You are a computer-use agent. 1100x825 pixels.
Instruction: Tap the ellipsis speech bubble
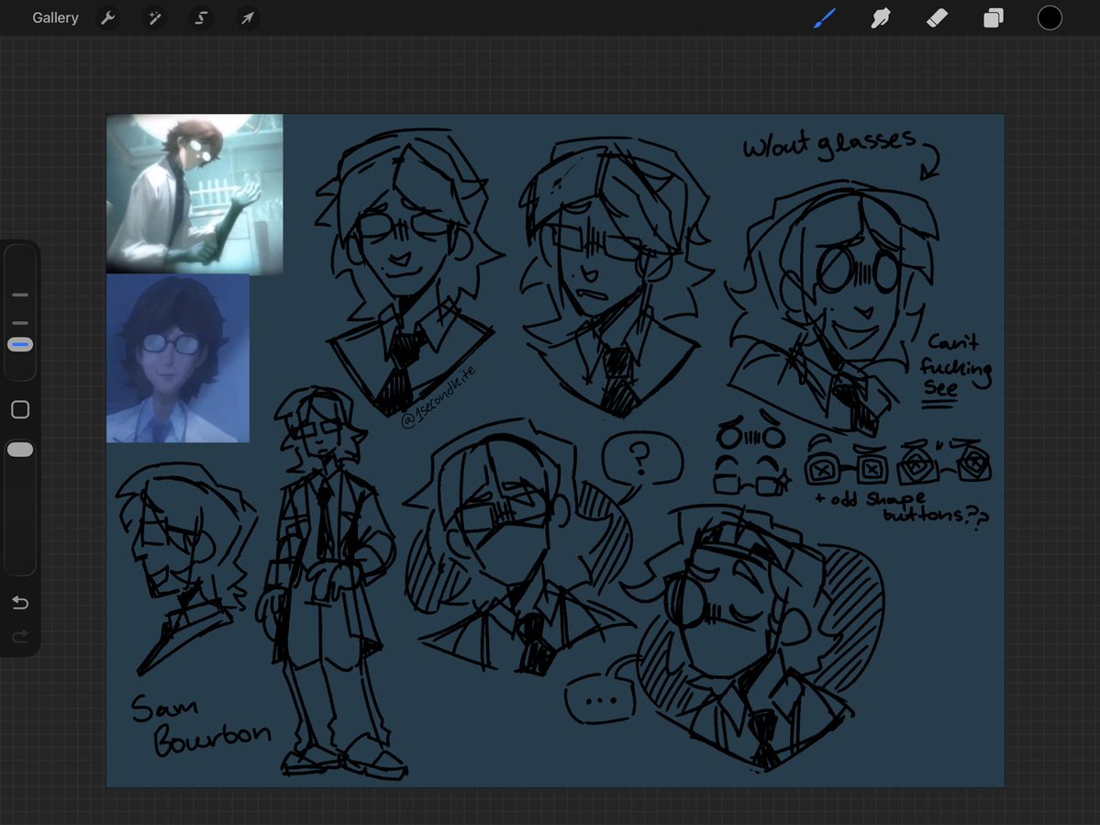(x=601, y=698)
